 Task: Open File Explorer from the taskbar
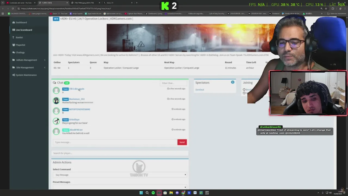click(x=171, y=193)
